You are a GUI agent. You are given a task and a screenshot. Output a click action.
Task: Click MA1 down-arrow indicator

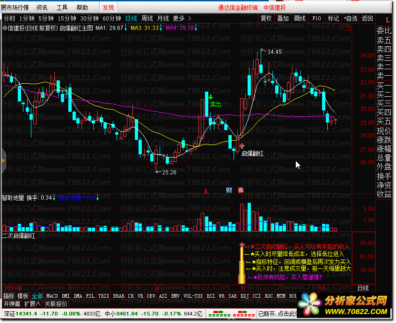(125, 28)
